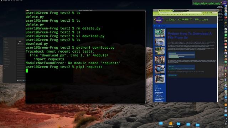
Task: Open the Firefox icon in the Dock
Action: (226, 17)
